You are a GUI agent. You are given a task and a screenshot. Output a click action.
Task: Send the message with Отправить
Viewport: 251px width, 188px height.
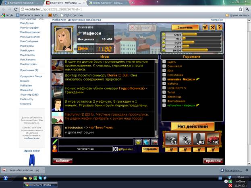tap(150, 149)
